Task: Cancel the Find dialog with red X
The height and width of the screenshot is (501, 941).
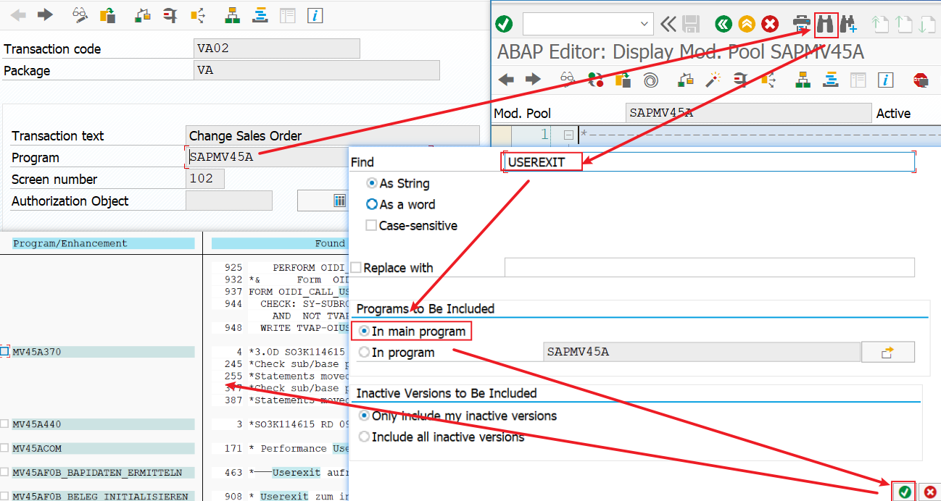Action: click(x=929, y=492)
